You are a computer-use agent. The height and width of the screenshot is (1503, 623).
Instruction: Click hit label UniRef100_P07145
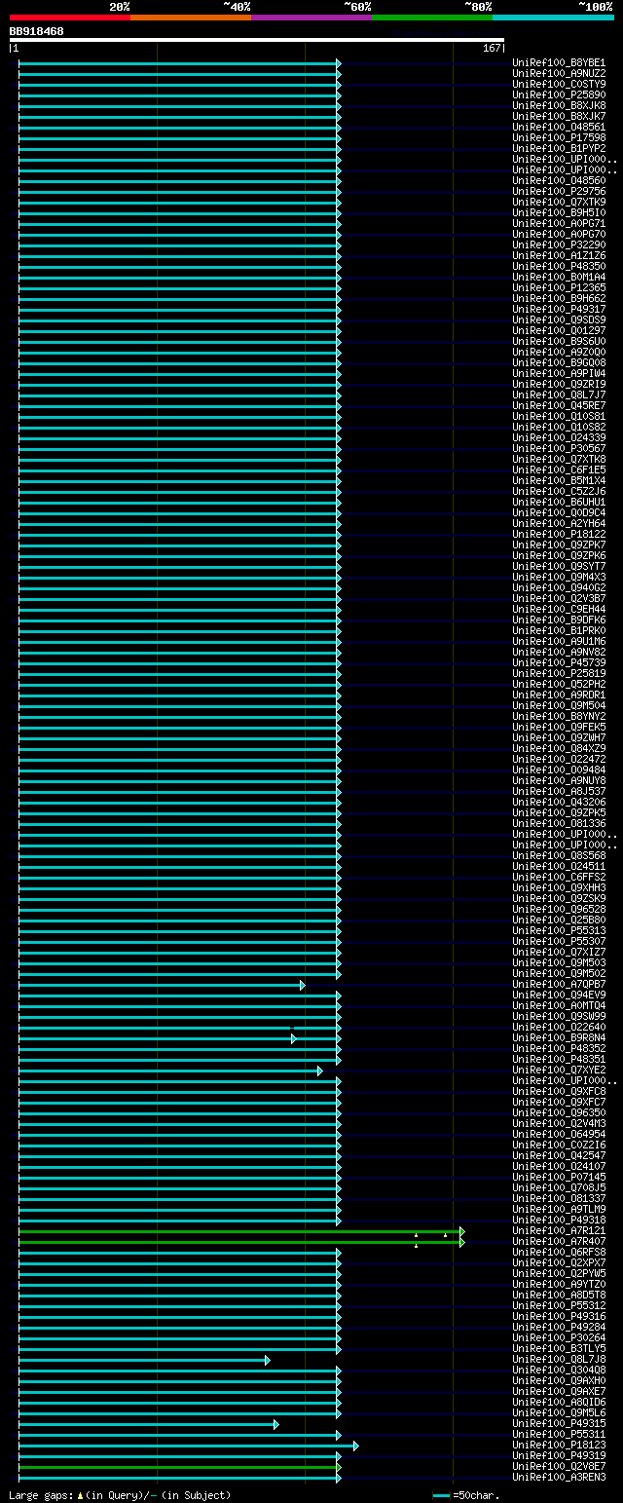559,1178
